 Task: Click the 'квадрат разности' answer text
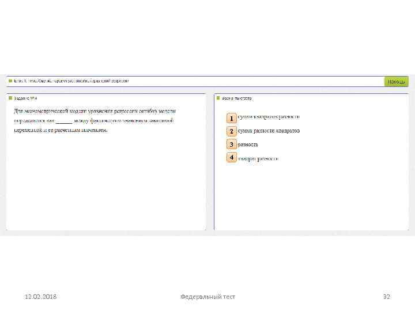[x=258, y=159]
